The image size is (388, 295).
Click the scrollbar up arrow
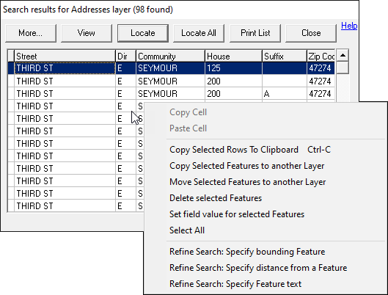point(343,55)
